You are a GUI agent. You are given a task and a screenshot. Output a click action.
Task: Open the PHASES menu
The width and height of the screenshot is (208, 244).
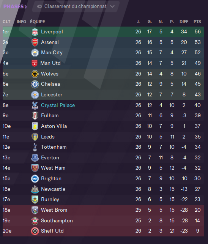click(15, 6)
